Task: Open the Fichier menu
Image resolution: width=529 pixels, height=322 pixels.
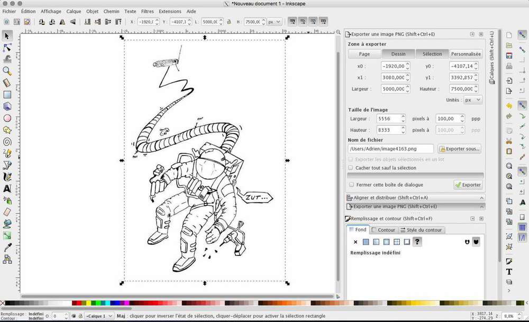Action: pos(9,12)
